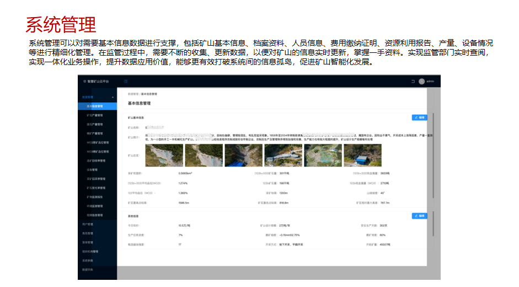The width and height of the screenshot is (519, 287).
Task: Open 矿石产量管理 in the sidebar
Action: tap(95, 115)
